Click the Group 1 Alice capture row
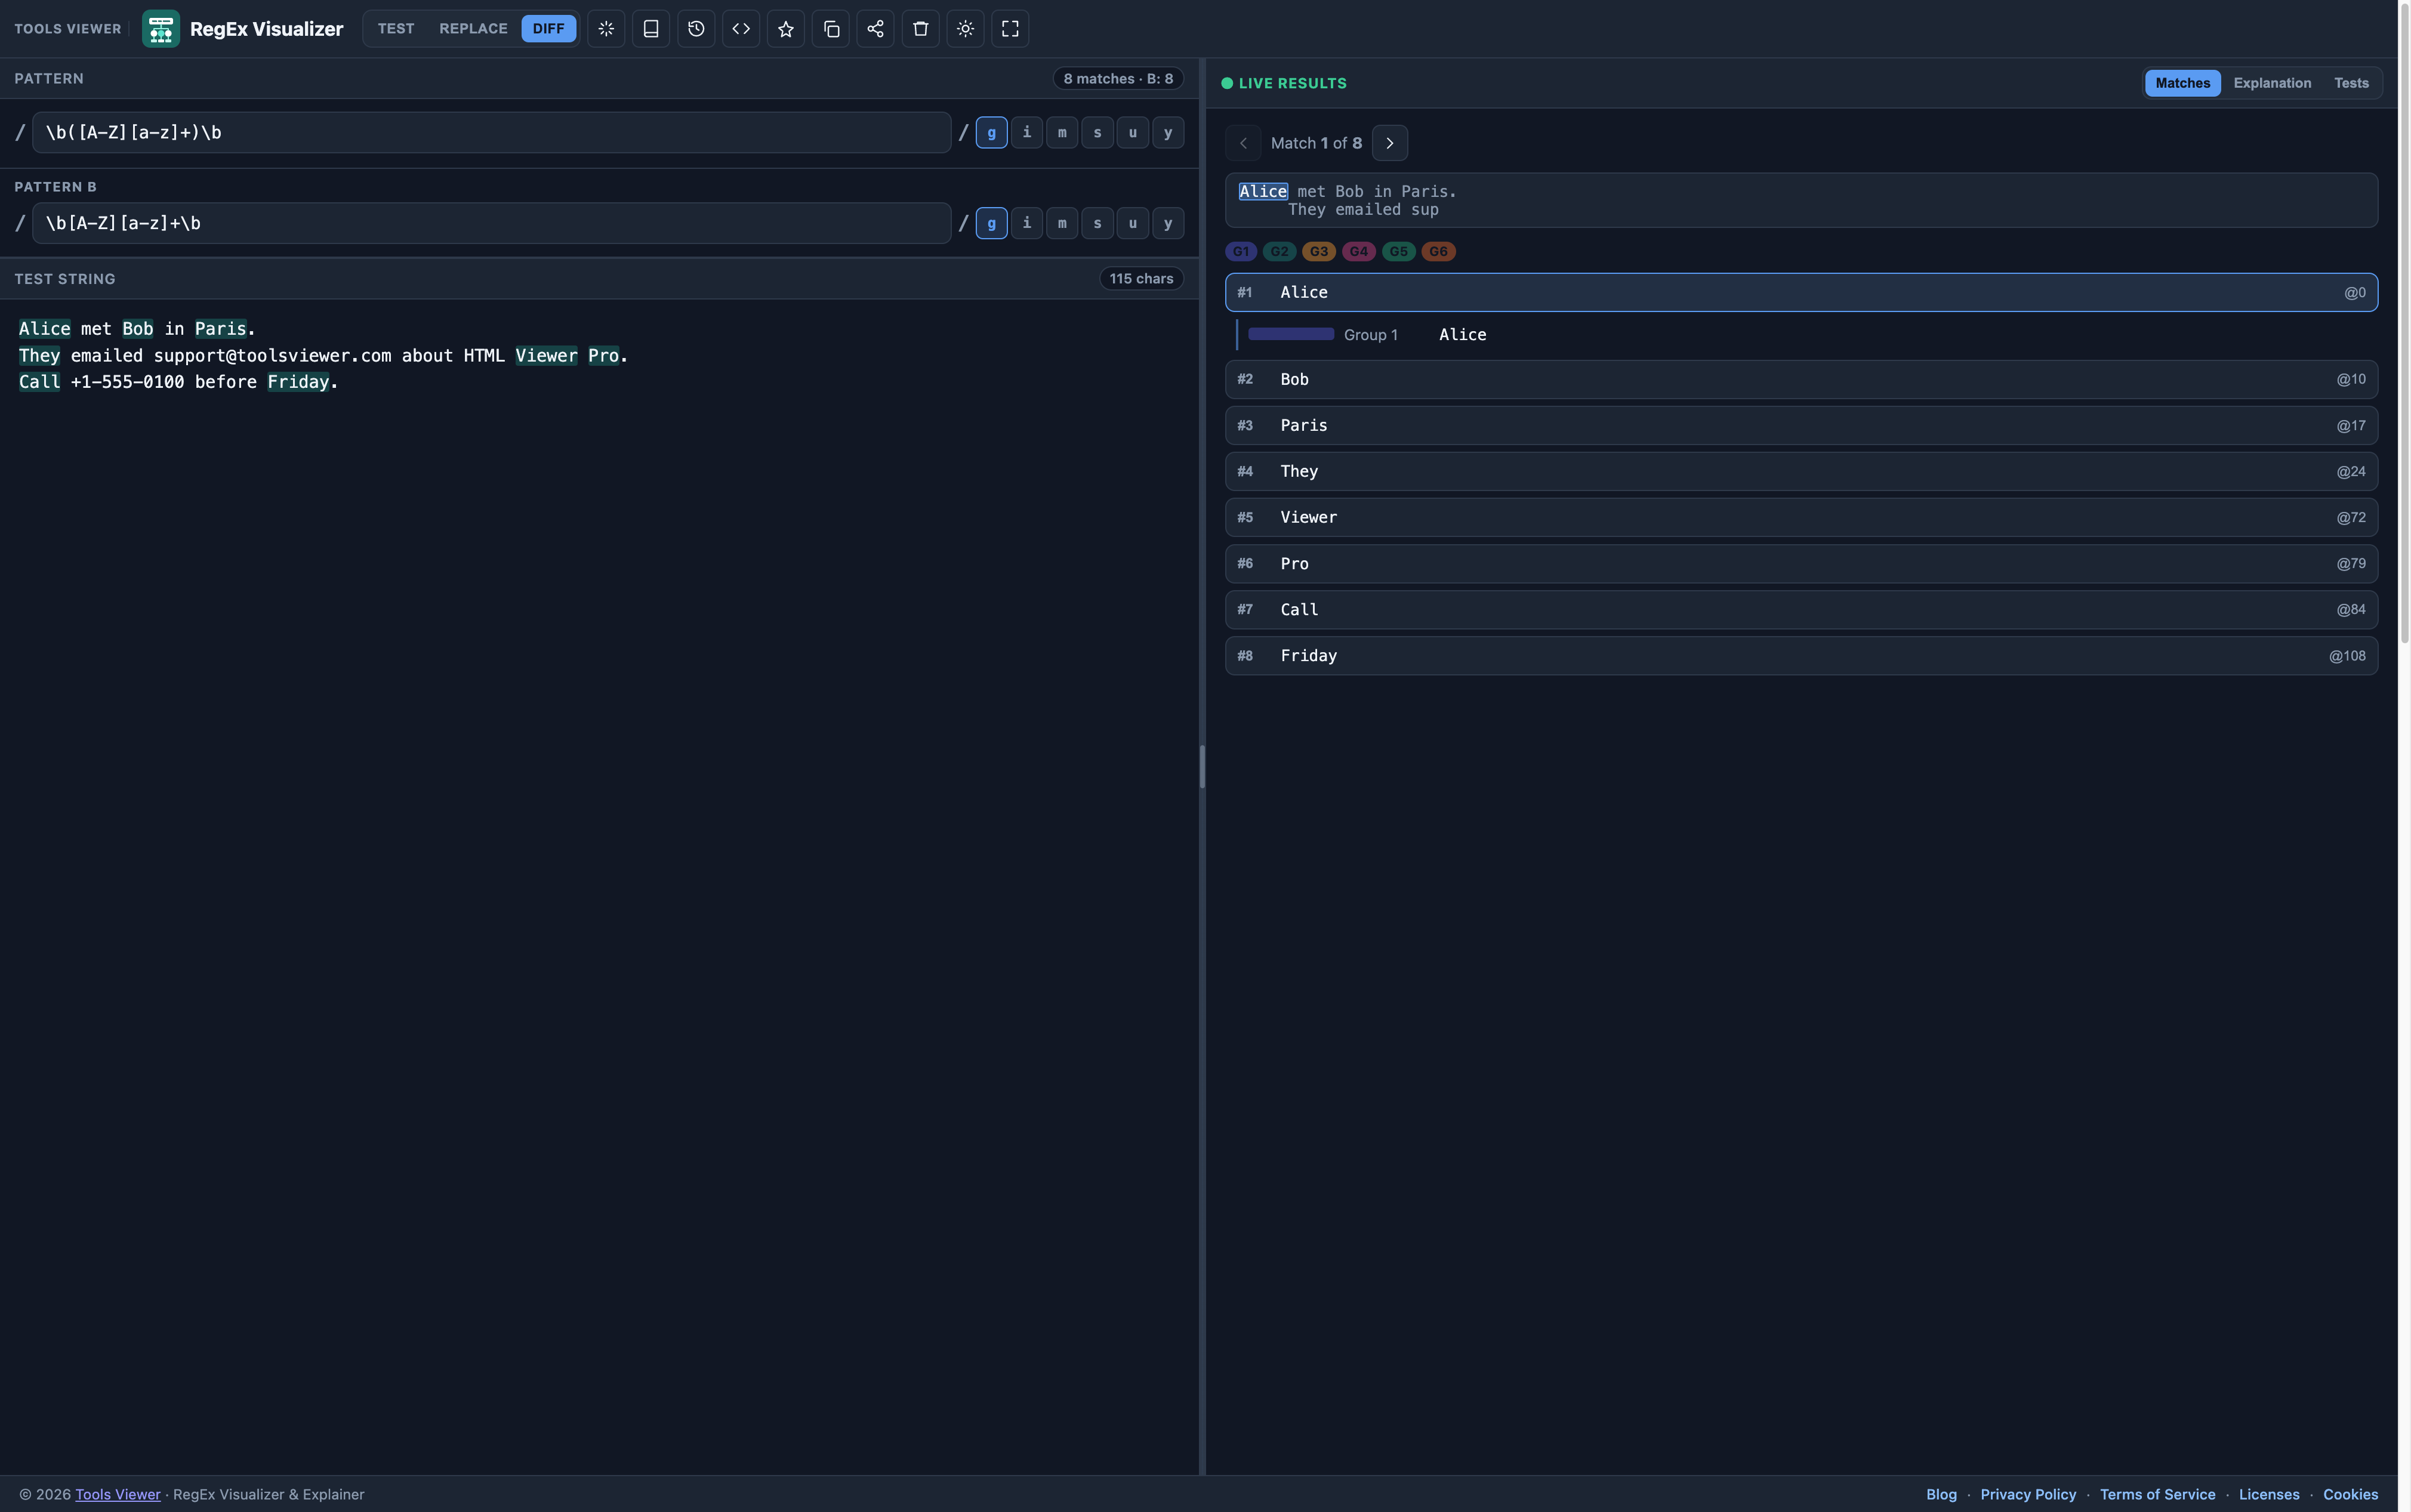The image size is (2411, 1512). (1806, 335)
